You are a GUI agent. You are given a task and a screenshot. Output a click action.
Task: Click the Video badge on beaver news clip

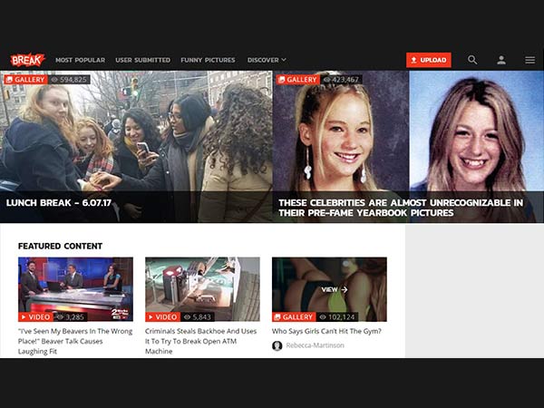(x=35, y=317)
